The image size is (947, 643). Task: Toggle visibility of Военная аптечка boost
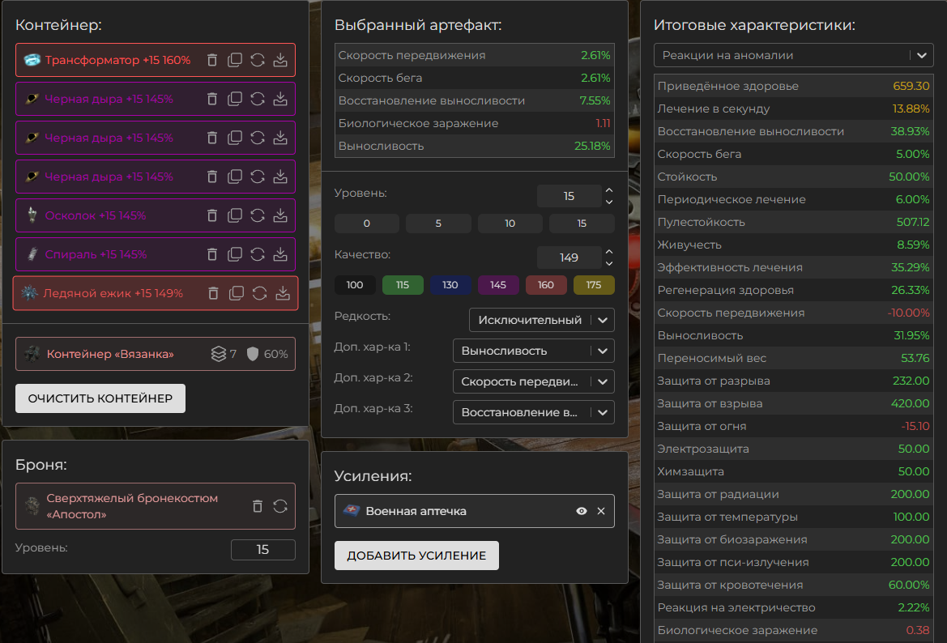(581, 511)
